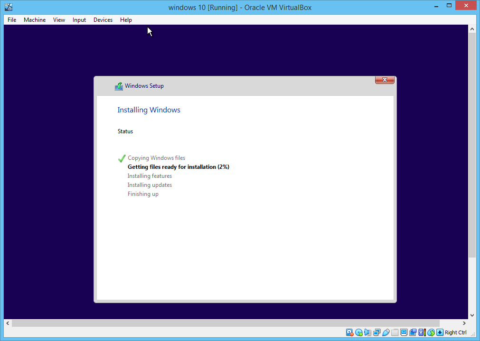
Task: Click the vertical scrollbar down arrow
Action: click(x=472, y=315)
